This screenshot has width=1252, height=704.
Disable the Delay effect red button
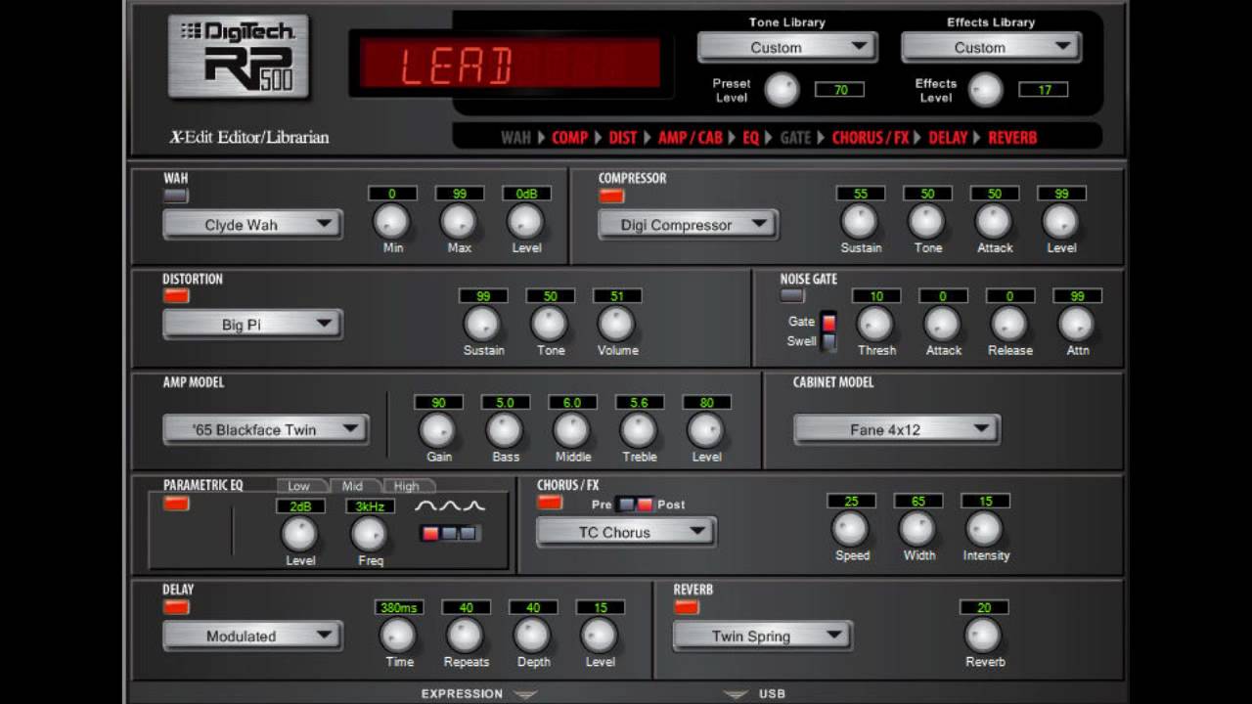(176, 607)
